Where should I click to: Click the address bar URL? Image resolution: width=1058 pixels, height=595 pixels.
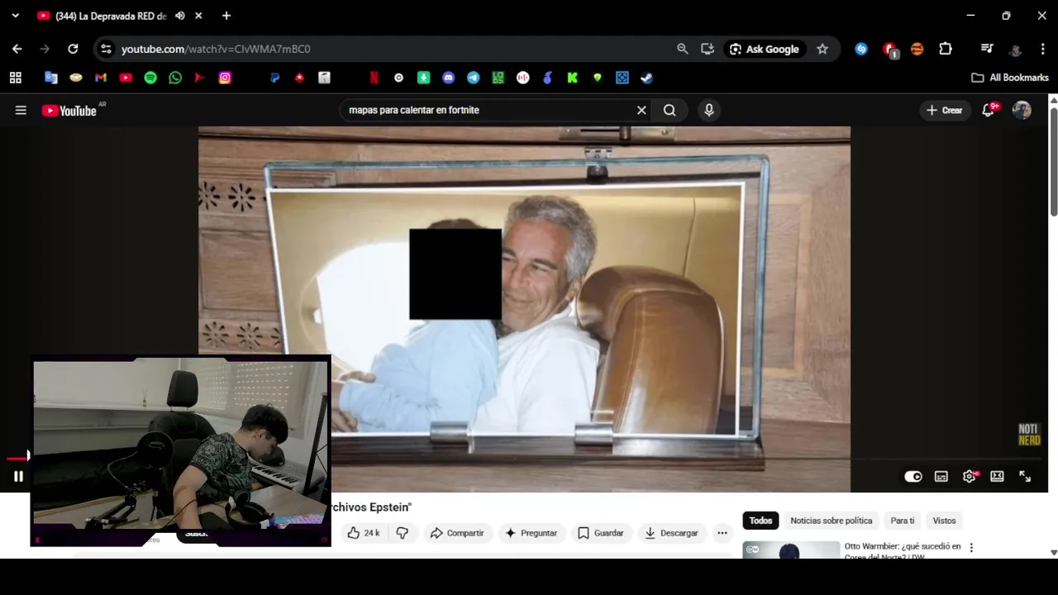216,49
